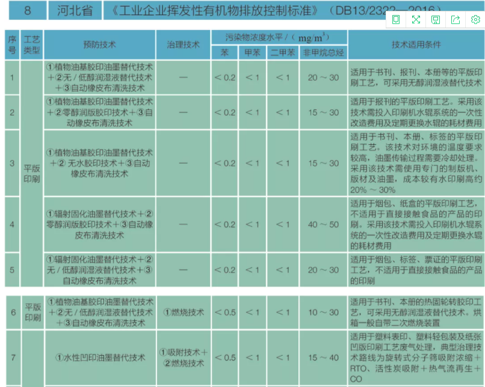Click the treatment dash cell in row 3
Viewport: 485px width, 387px height.
[x=183, y=163]
